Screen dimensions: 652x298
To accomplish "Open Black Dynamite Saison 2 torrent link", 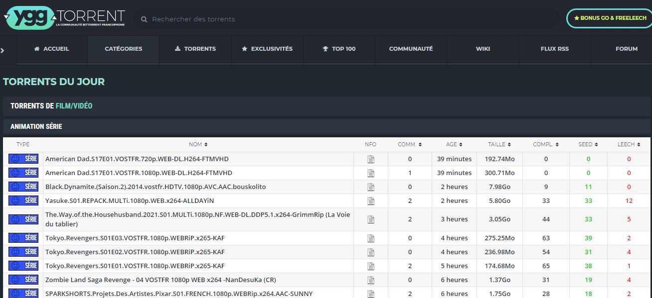I will pos(156,187).
